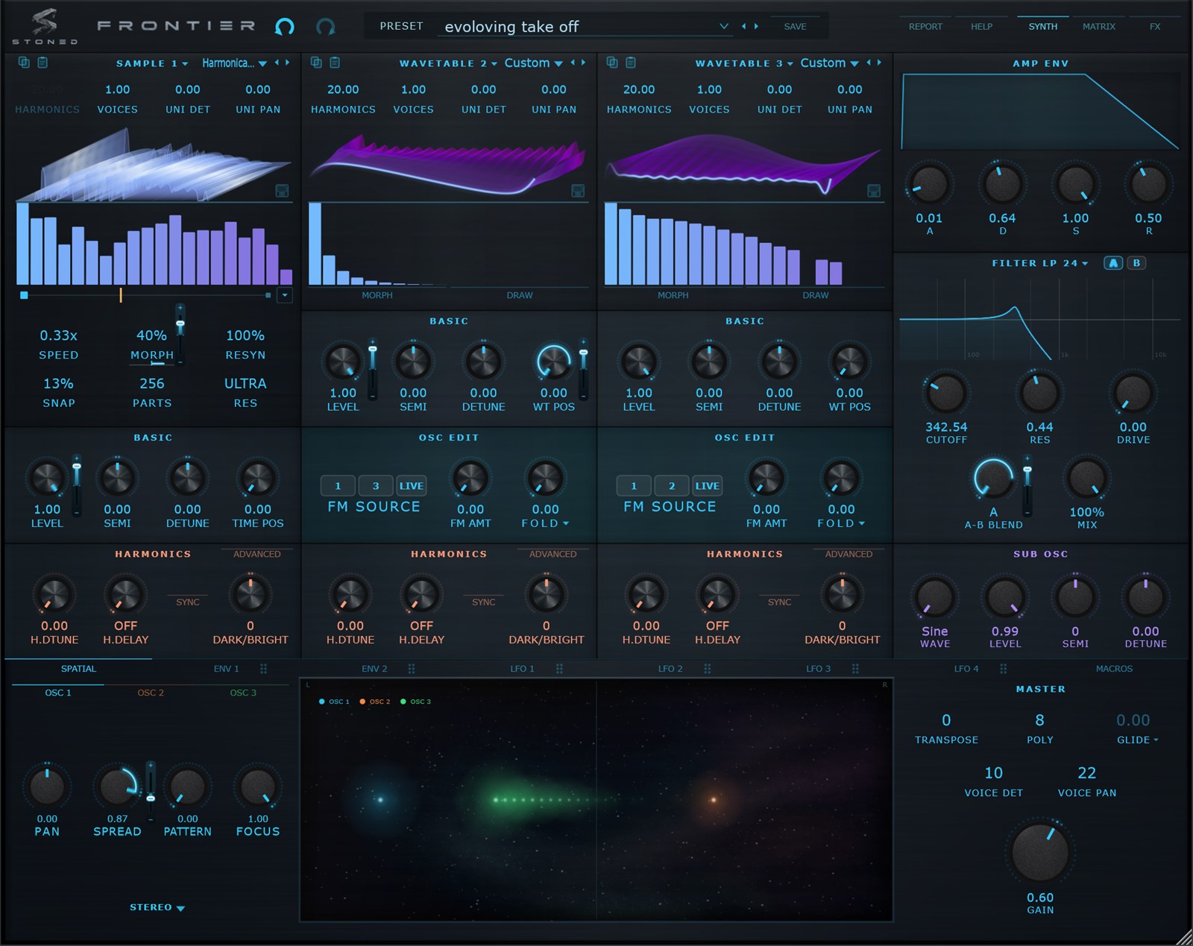This screenshot has width=1193, height=946.
Task: Copy oscillator settings icon in Sample 1
Action: (x=24, y=63)
